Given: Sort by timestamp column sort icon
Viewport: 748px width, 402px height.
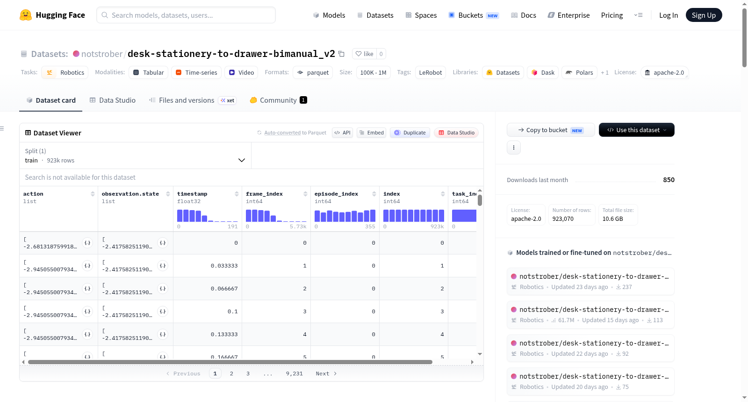Looking at the screenshot, I should tap(237, 194).
